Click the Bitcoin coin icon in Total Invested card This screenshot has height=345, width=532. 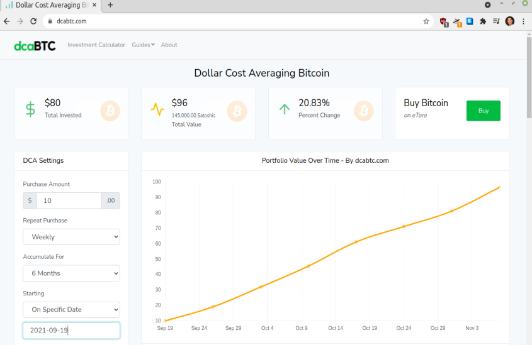110,111
